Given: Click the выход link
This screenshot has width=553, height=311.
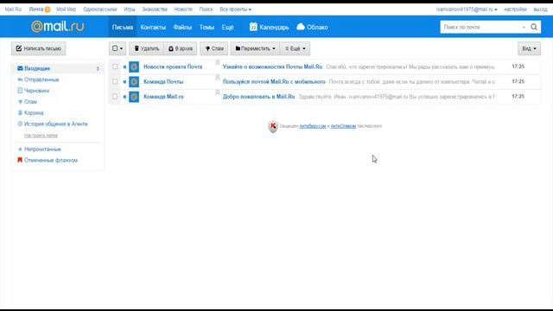Looking at the screenshot, I should click(x=540, y=10).
